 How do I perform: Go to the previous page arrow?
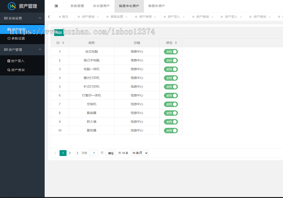55,153
